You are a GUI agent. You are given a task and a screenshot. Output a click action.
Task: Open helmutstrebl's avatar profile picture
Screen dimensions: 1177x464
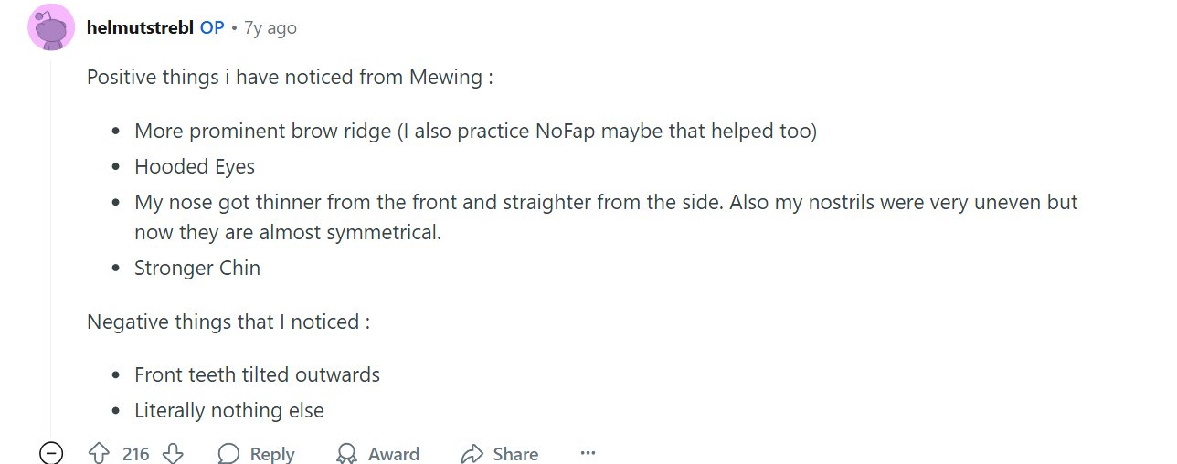(x=51, y=27)
